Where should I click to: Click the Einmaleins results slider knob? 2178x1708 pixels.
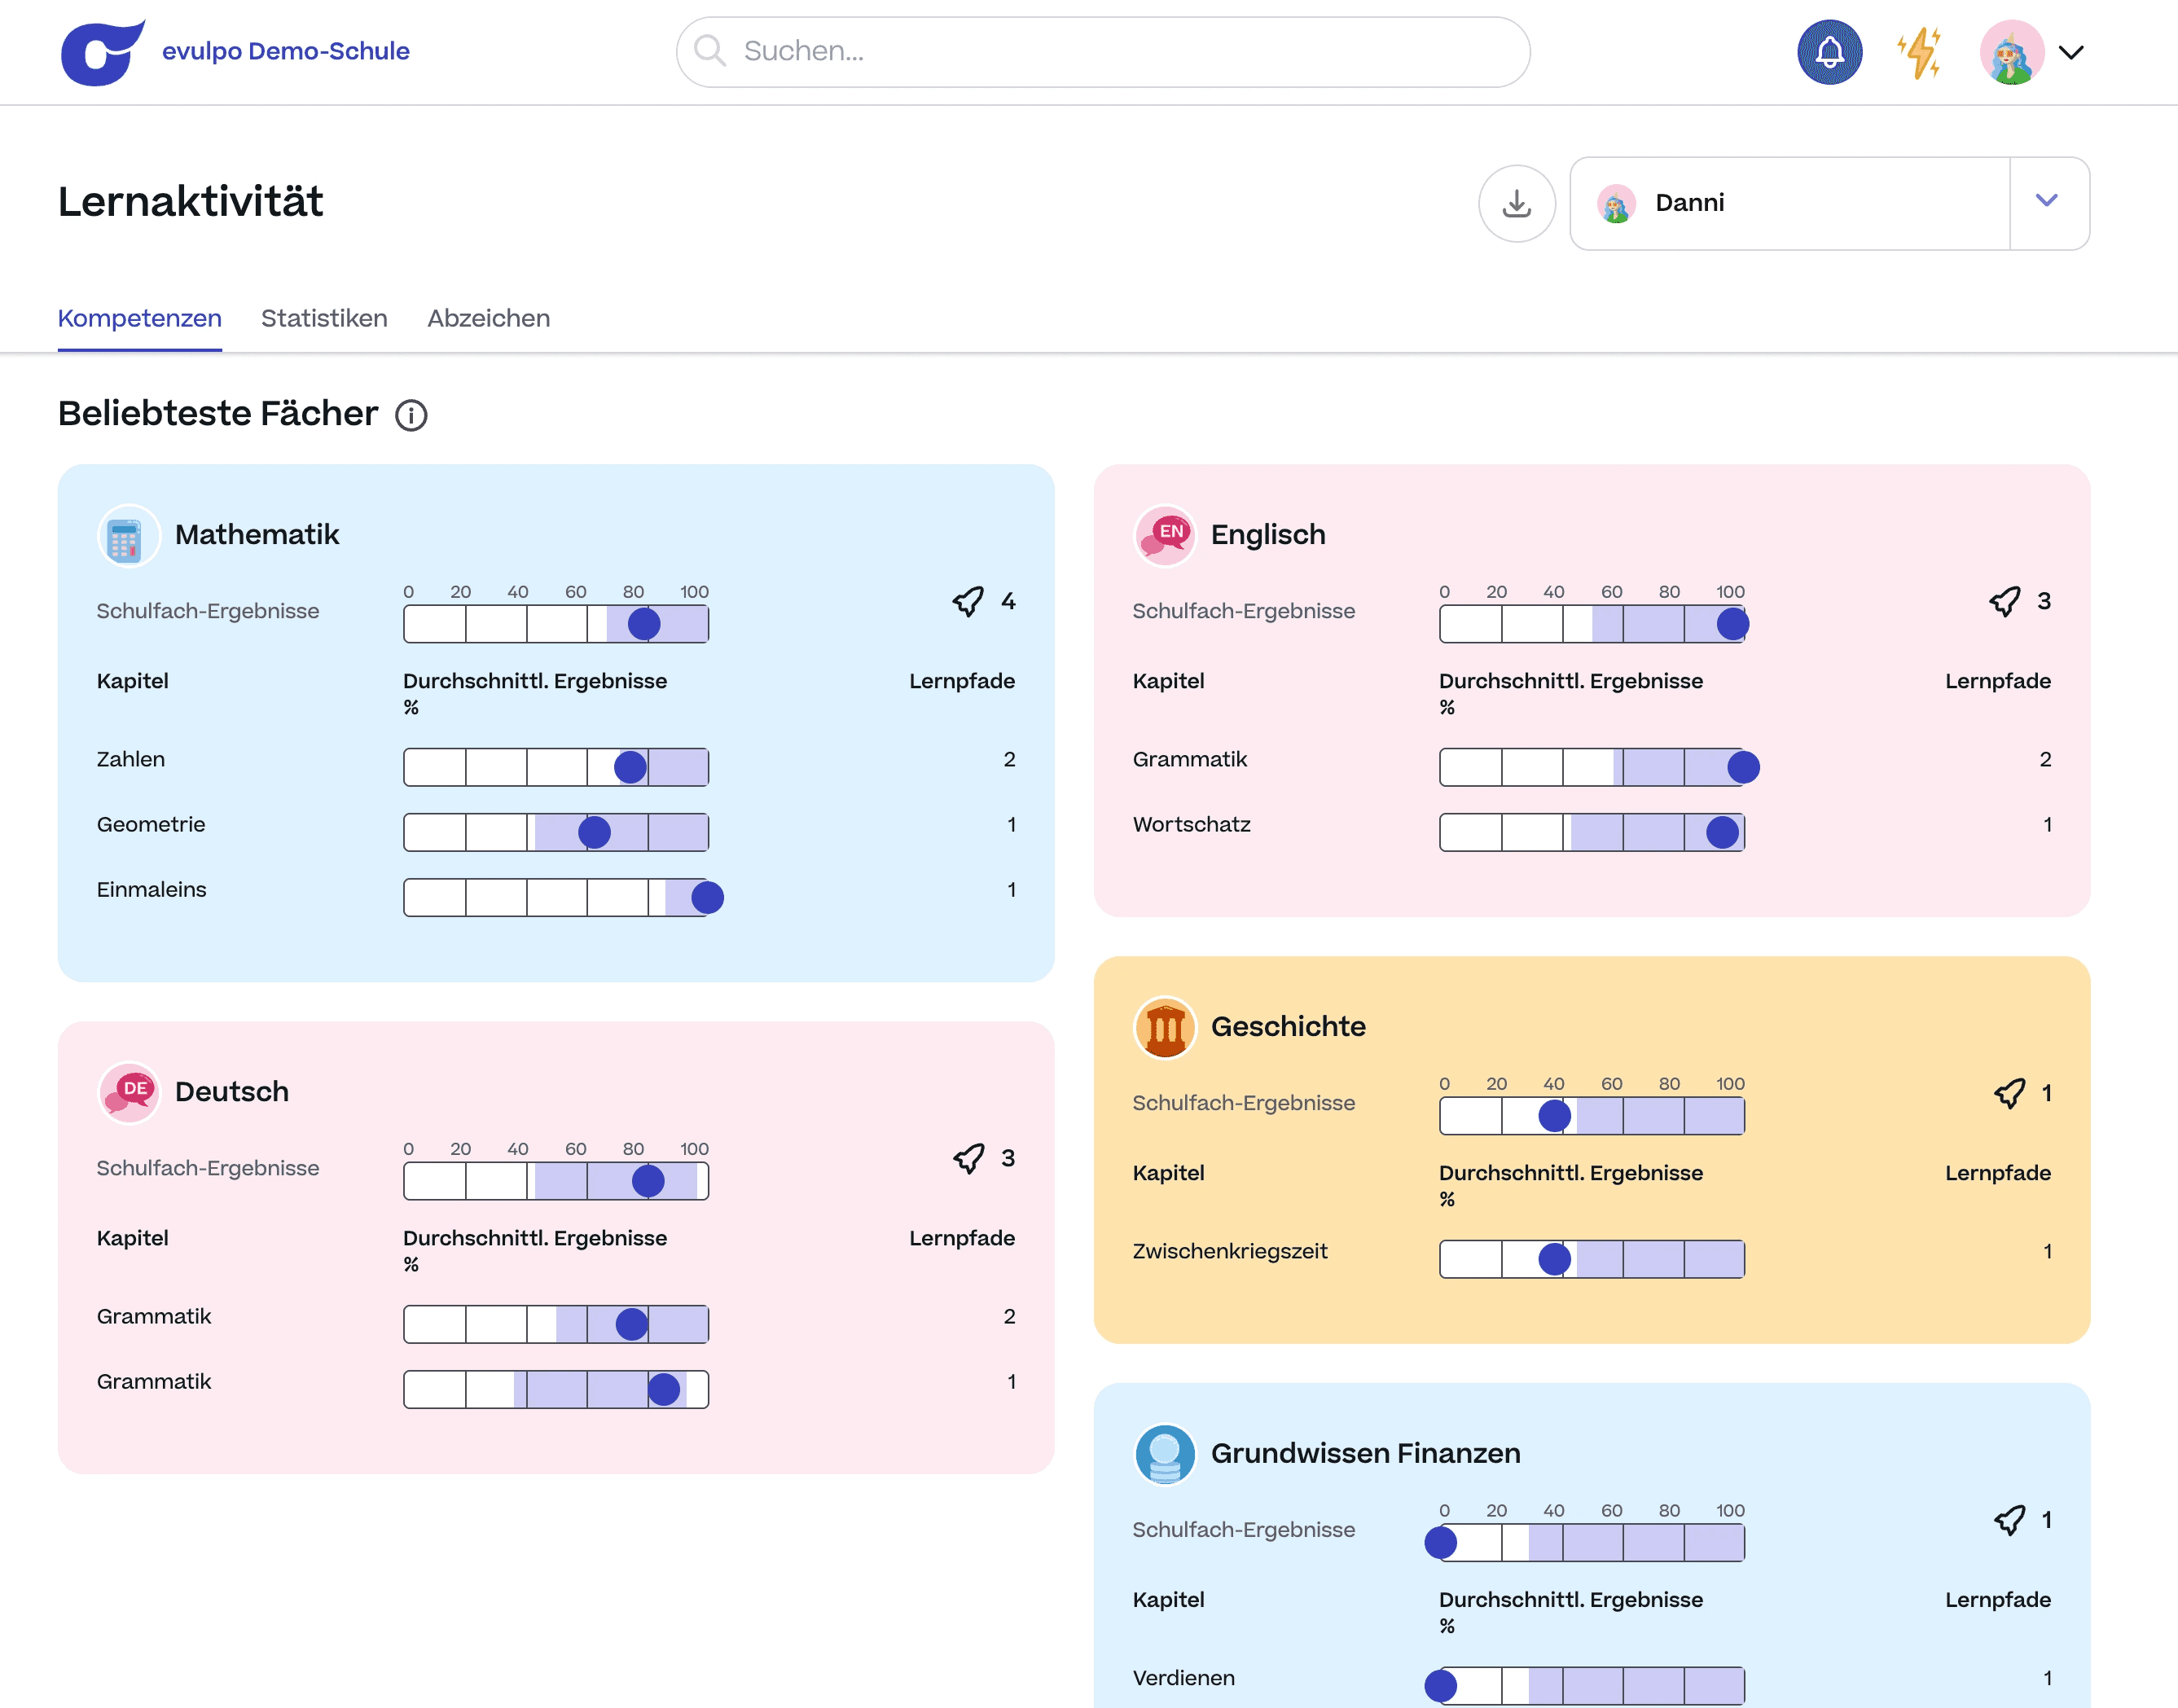707,897
